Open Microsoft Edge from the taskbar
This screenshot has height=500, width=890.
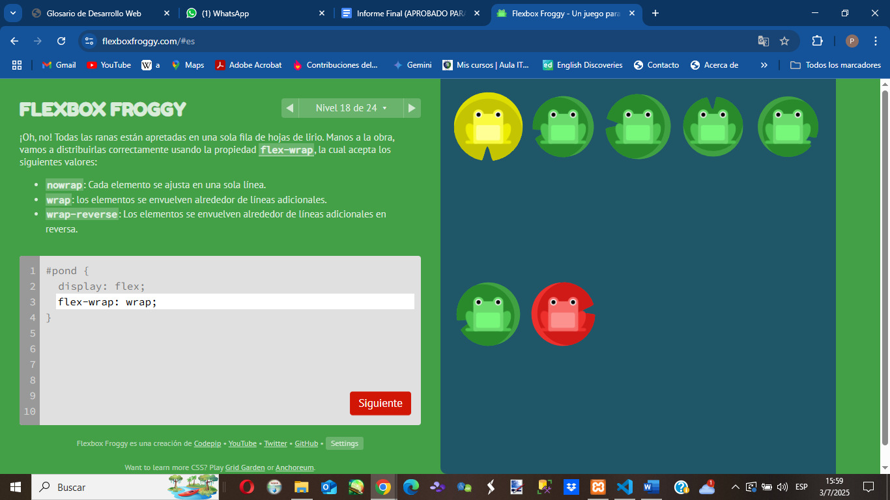point(410,487)
